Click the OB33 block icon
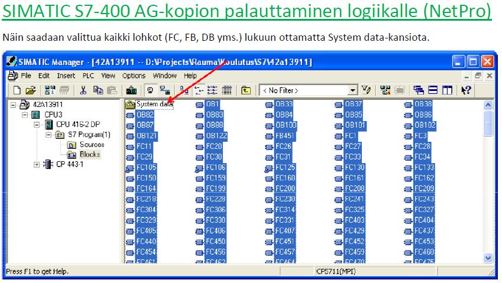502x283 pixels. tap(269, 105)
